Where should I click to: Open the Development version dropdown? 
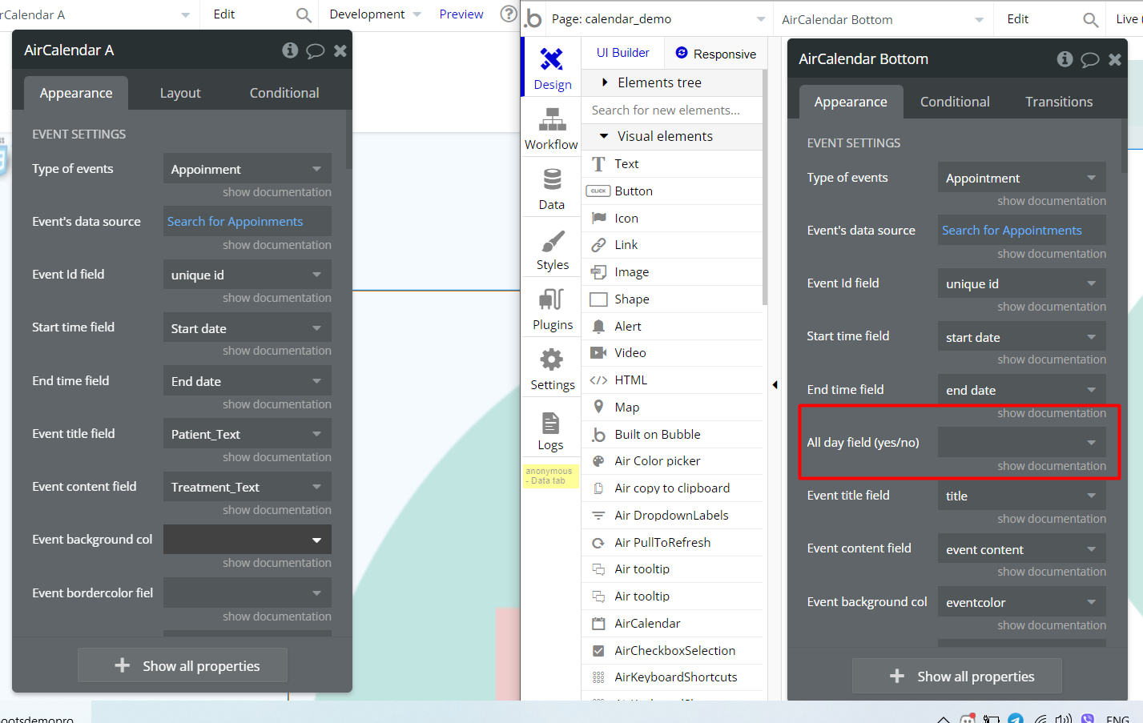(375, 14)
